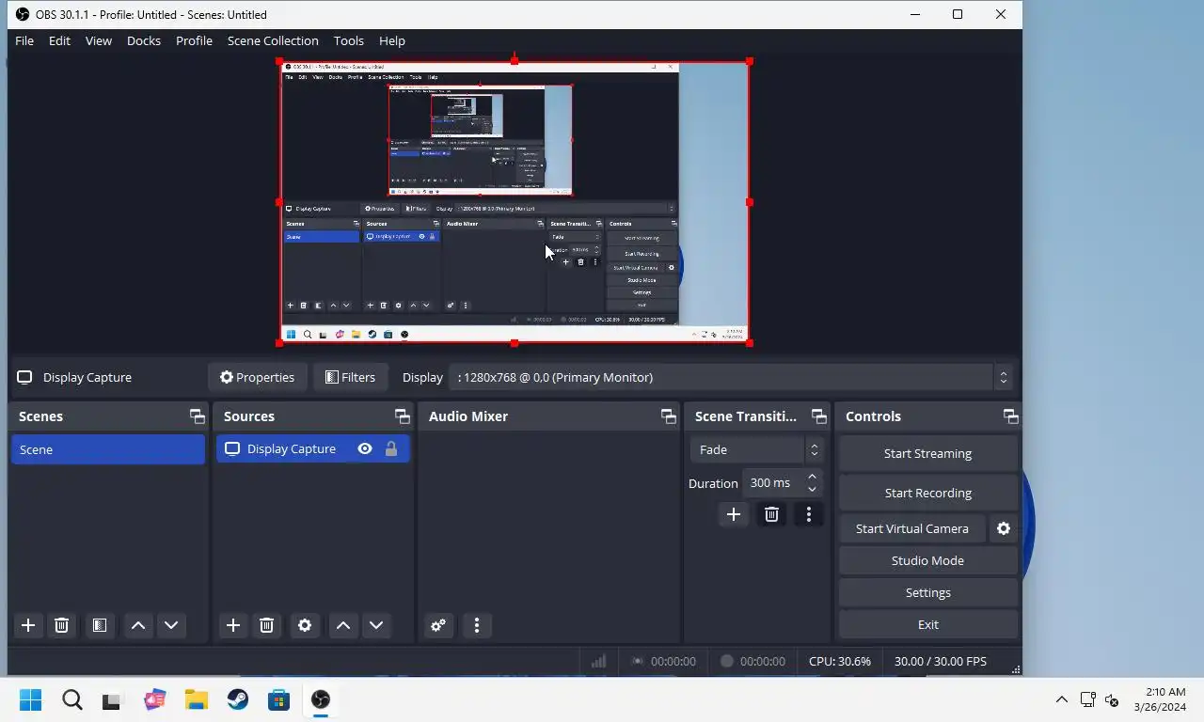1204x722 pixels.
Task: Open Audio Mixer three-dot menu
Action: (x=477, y=625)
